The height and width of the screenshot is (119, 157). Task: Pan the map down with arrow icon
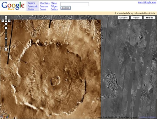[x=6, y=24]
